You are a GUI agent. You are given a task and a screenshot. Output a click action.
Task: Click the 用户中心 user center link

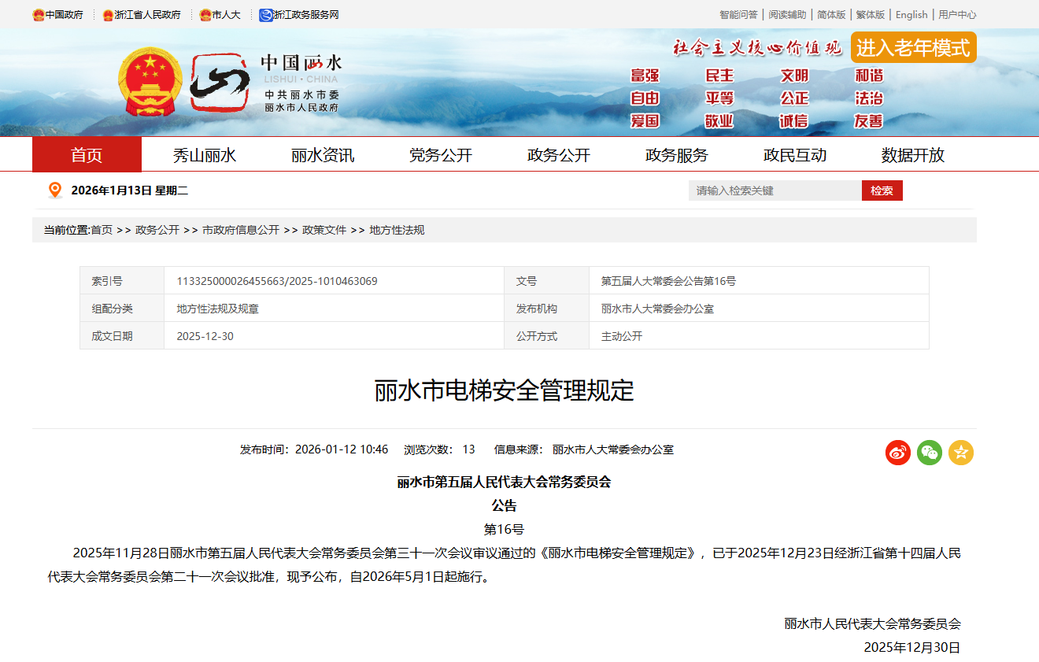957,15
